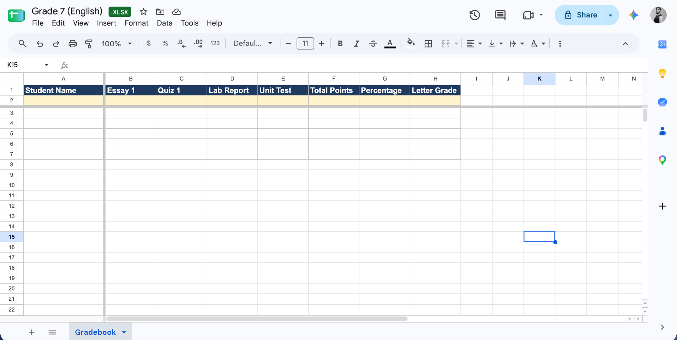677x340 pixels.
Task: Redo the last action
Action: 56,44
